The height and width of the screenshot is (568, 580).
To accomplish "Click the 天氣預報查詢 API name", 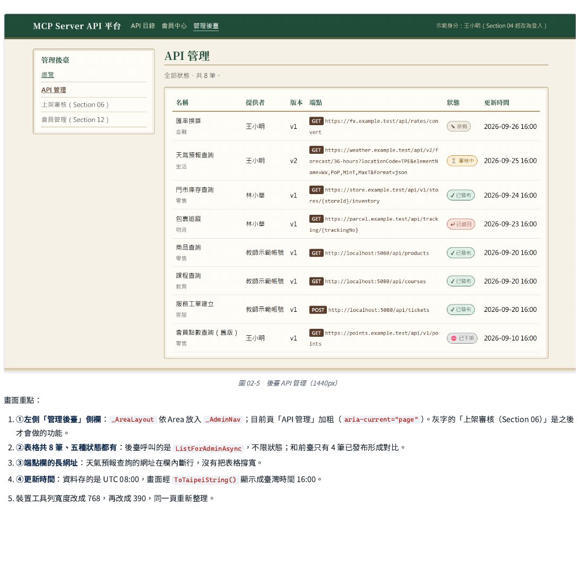I will tap(195, 155).
